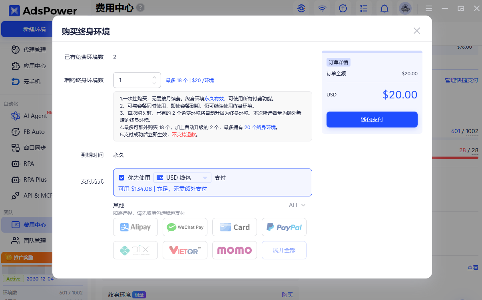
Task: Click the eye-shaped icon in top toolbar
Action: (x=301, y=8)
